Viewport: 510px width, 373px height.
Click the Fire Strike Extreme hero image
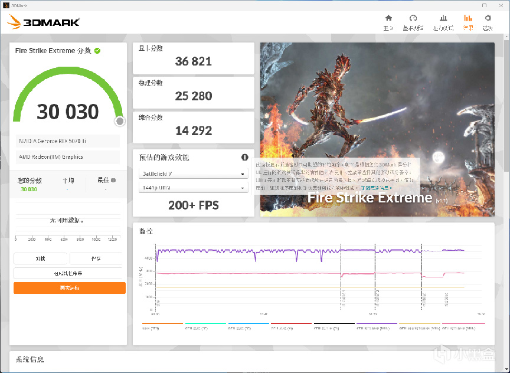(377, 129)
